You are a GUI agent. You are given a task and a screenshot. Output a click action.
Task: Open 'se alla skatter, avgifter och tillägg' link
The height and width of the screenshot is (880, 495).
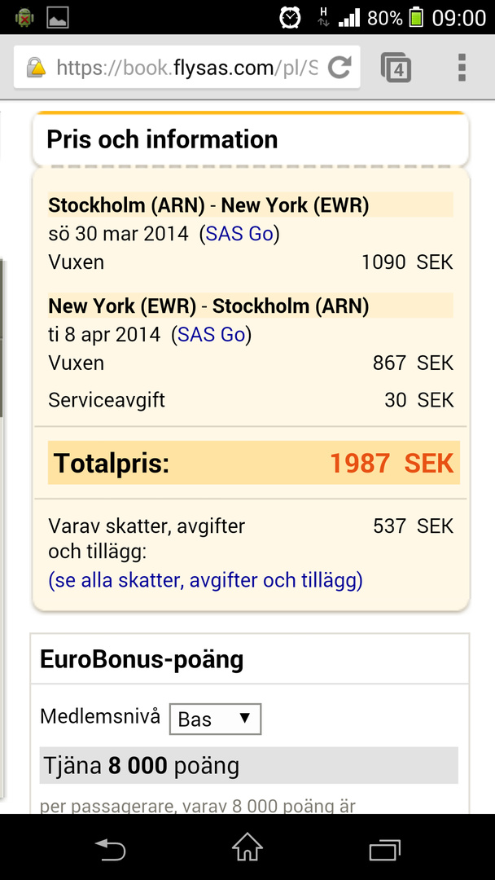[205, 580]
